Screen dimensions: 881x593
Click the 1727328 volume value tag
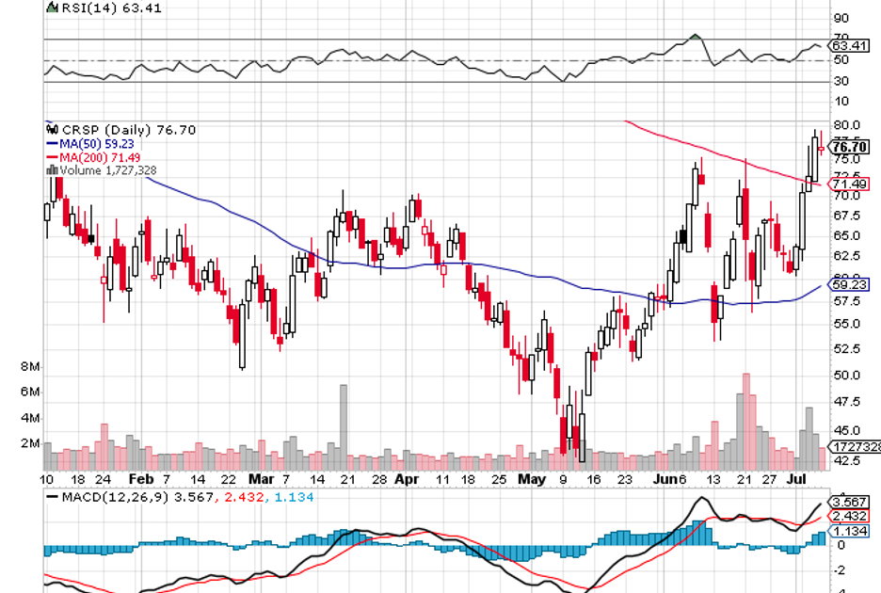(854, 446)
